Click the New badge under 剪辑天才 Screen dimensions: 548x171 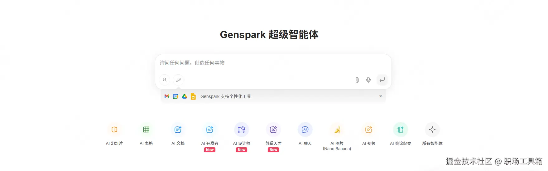coord(273,150)
